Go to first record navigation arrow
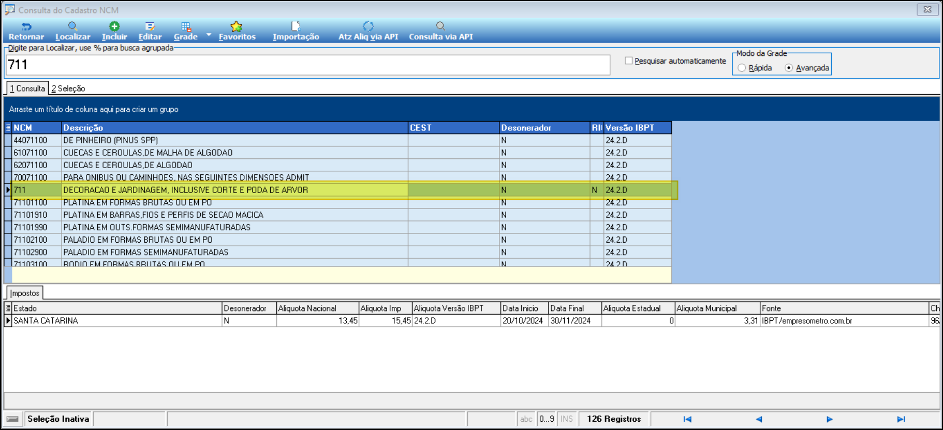The width and height of the screenshot is (943, 430). pyautogui.click(x=687, y=419)
